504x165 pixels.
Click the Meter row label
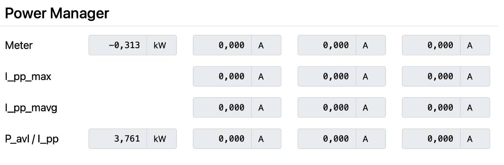(x=19, y=45)
